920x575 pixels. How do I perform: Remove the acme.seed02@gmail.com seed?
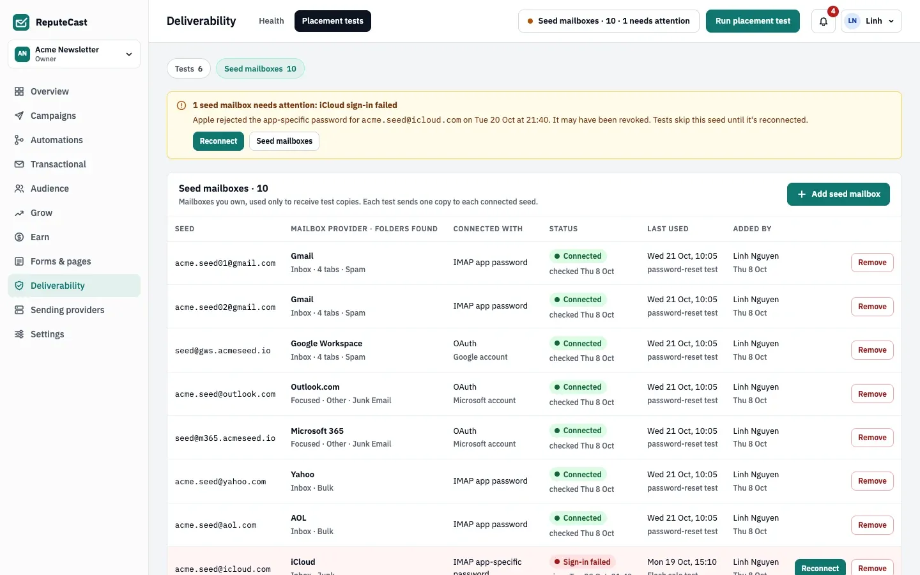click(872, 307)
